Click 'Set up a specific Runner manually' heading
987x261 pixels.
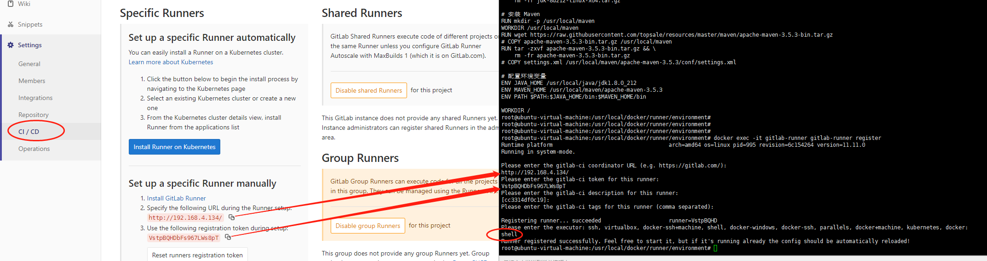point(202,183)
